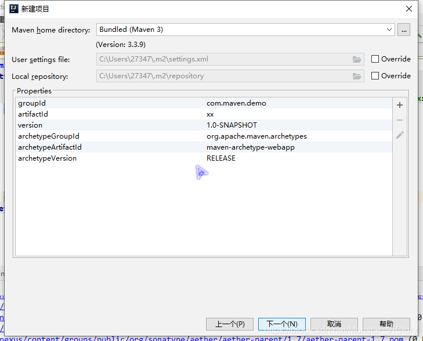Click the minus icon to remove property
423x341 pixels.
[400, 120]
